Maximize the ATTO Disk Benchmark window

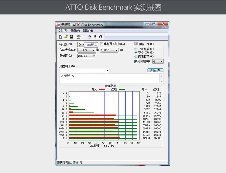154,24
